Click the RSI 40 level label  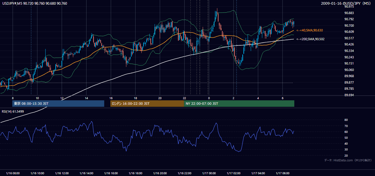(346, 143)
